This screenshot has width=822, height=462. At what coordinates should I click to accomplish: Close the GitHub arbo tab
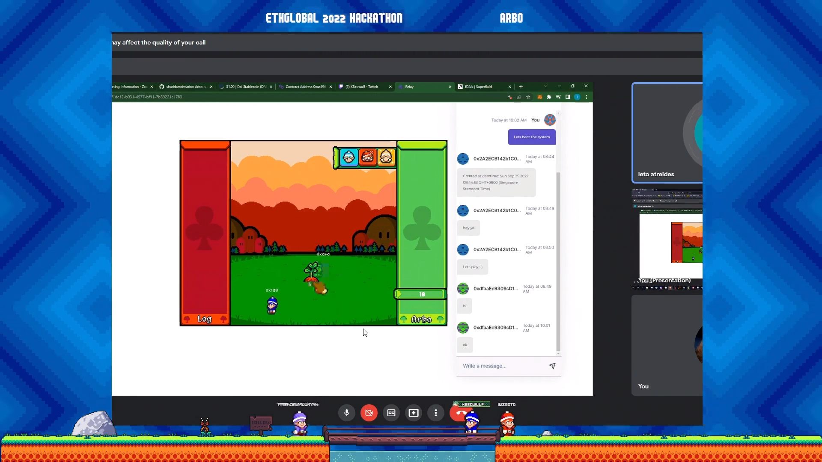(211, 86)
